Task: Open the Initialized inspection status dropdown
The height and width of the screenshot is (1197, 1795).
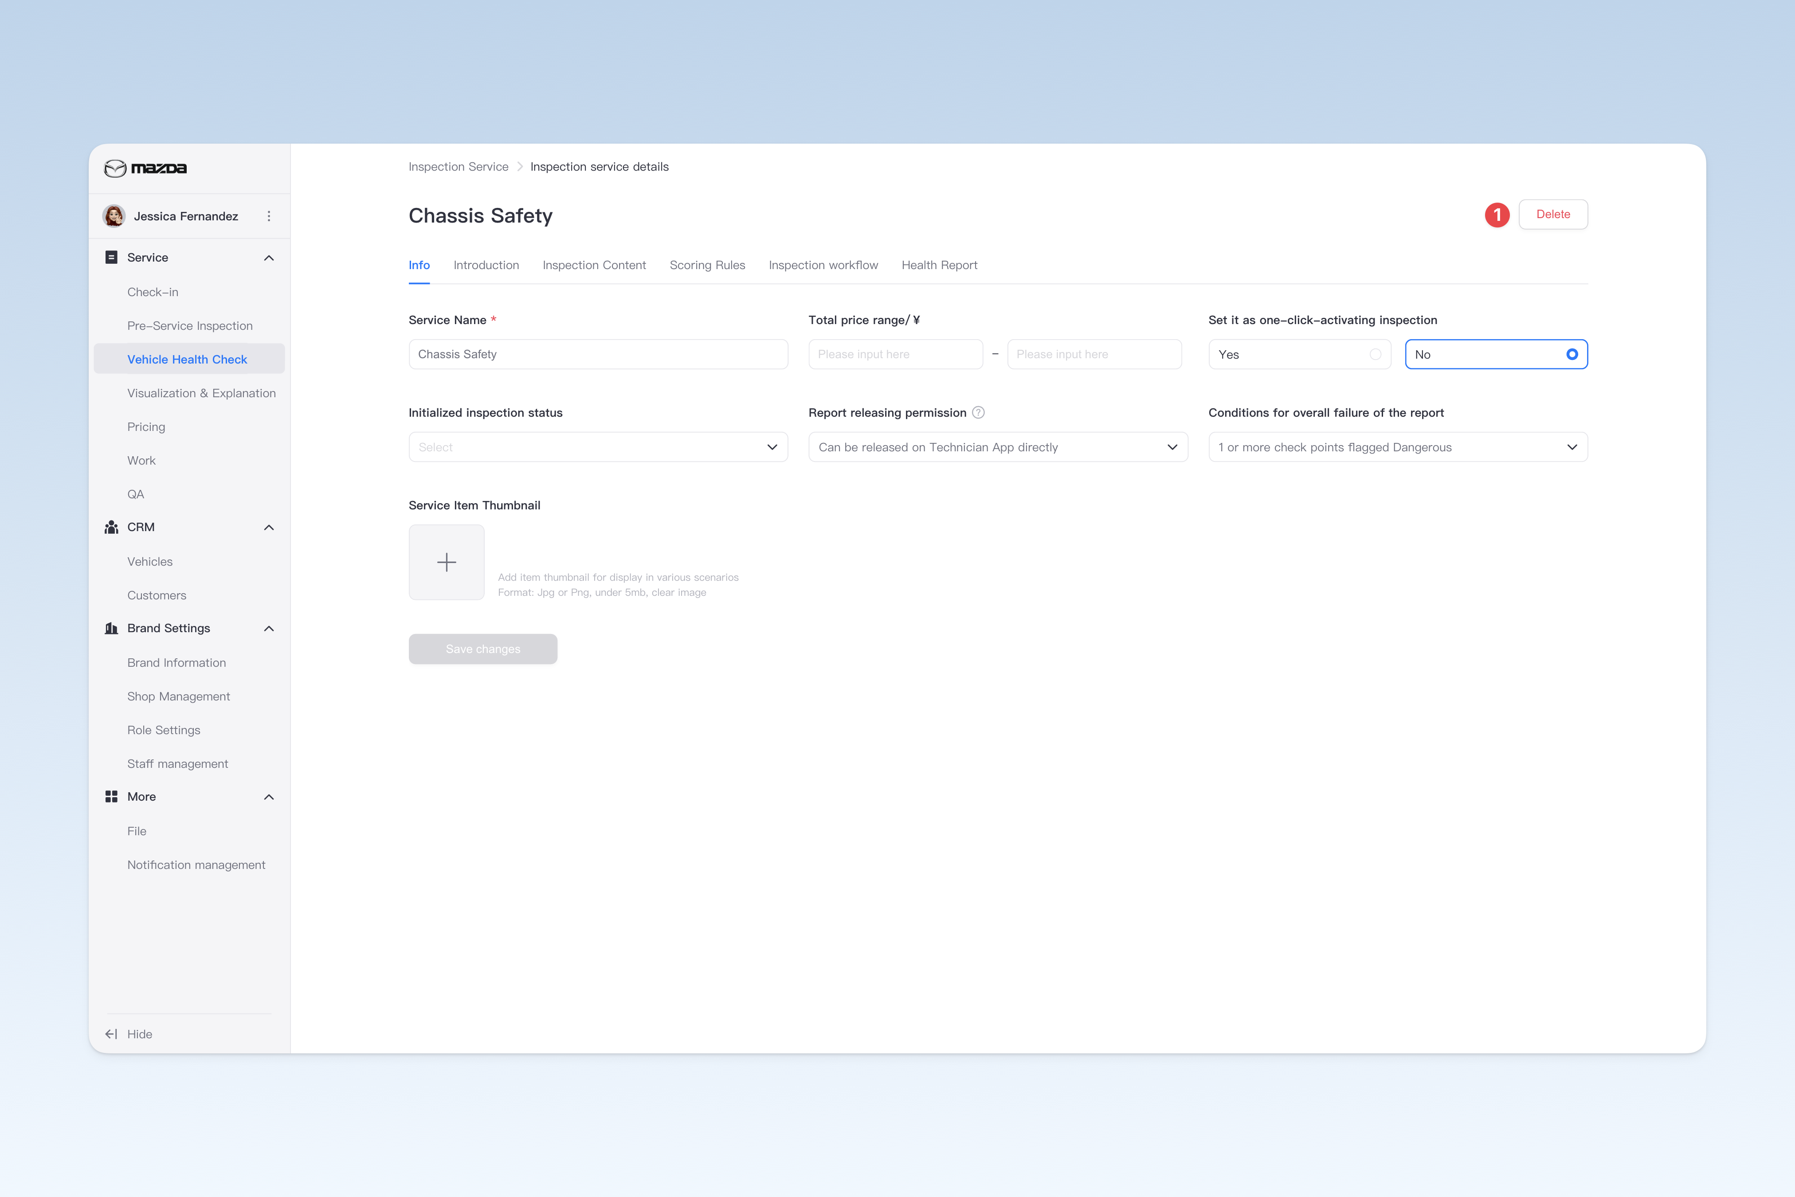Action: 598,446
